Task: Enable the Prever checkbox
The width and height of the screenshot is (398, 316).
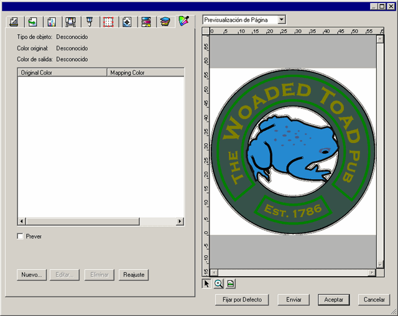Action: tap(20, 236)
